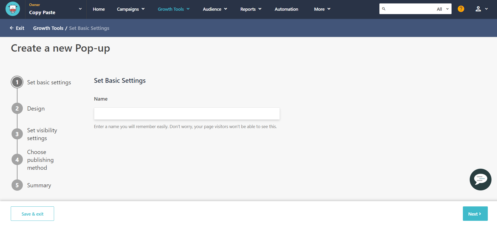This screenshot has height=225, width=497.
Task: Focus the pop-up Name input field
Action: tap(187, 113)
